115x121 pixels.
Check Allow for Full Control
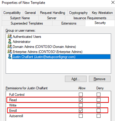point(81,95)
